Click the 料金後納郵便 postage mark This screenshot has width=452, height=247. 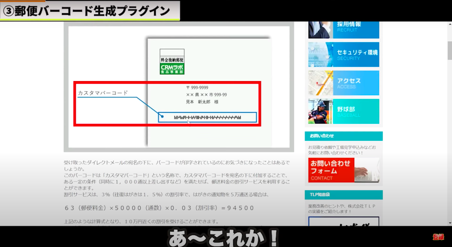[172, 60]
